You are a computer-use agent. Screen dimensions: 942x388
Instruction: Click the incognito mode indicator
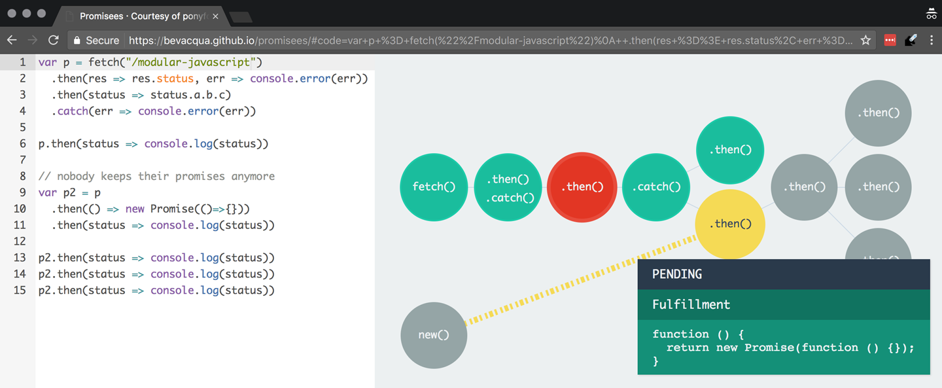(932, 12)
